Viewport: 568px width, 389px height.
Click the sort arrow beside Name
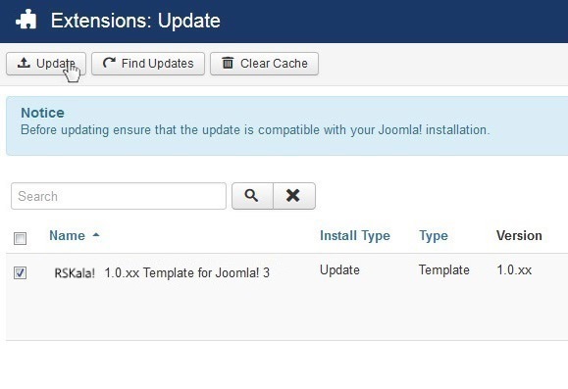pos(96,235)
